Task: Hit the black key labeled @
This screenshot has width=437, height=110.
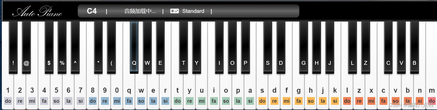Action: pyautogui.click(x=26, y=47)
